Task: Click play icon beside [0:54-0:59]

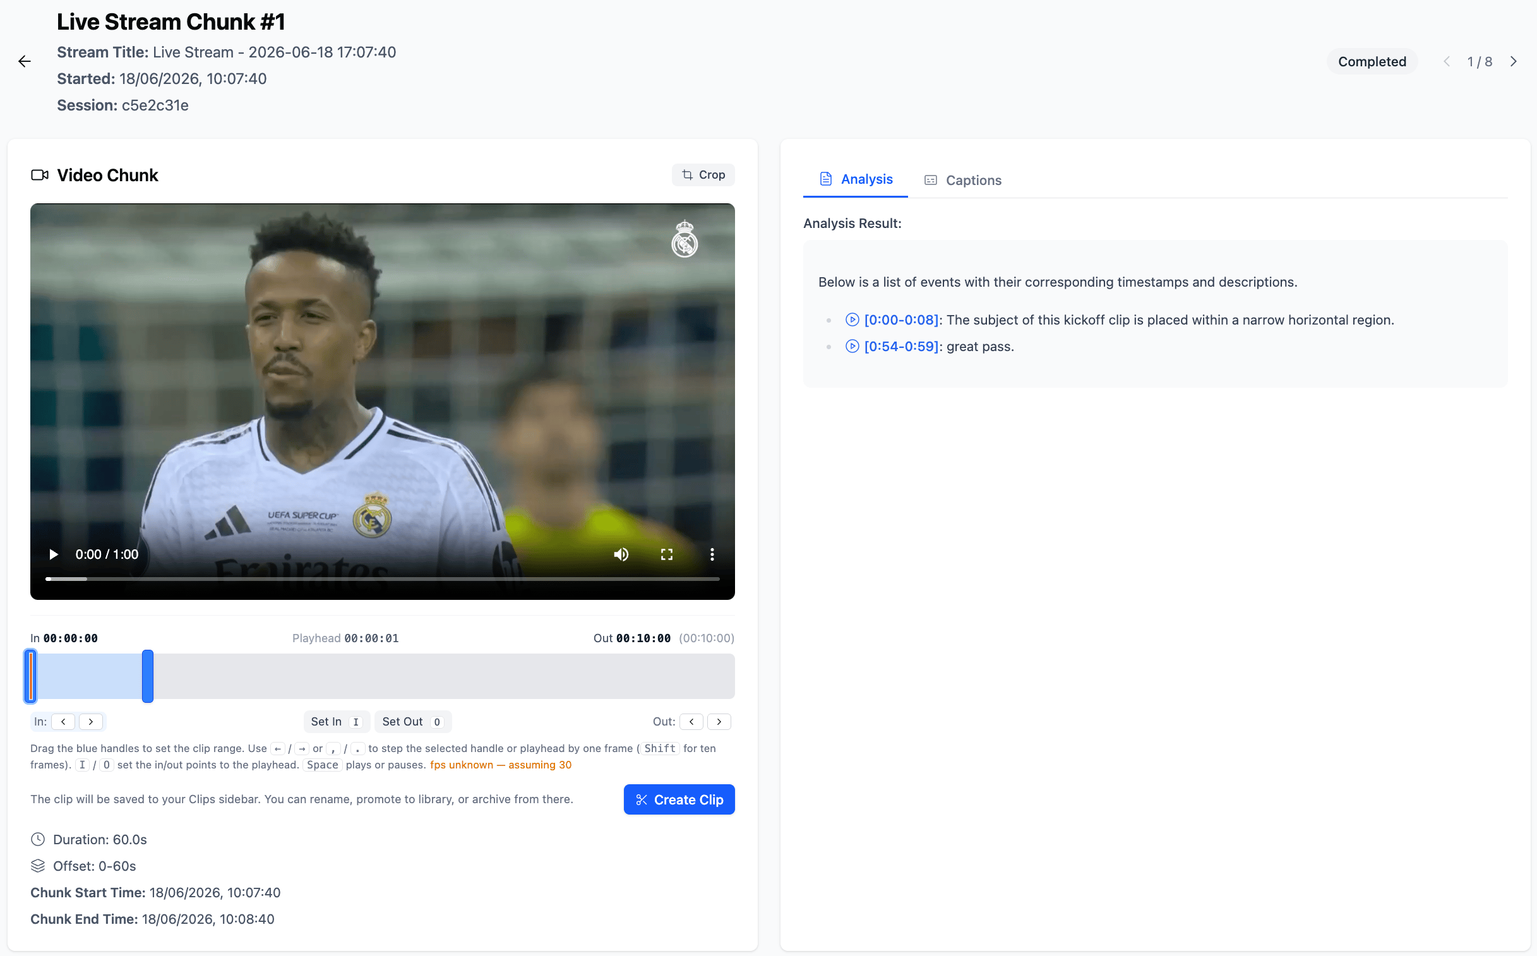Action: coord(852,347)
